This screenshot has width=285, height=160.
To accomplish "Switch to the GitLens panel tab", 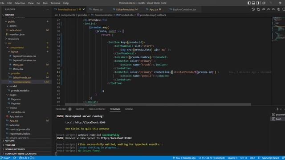I will 129,109.
